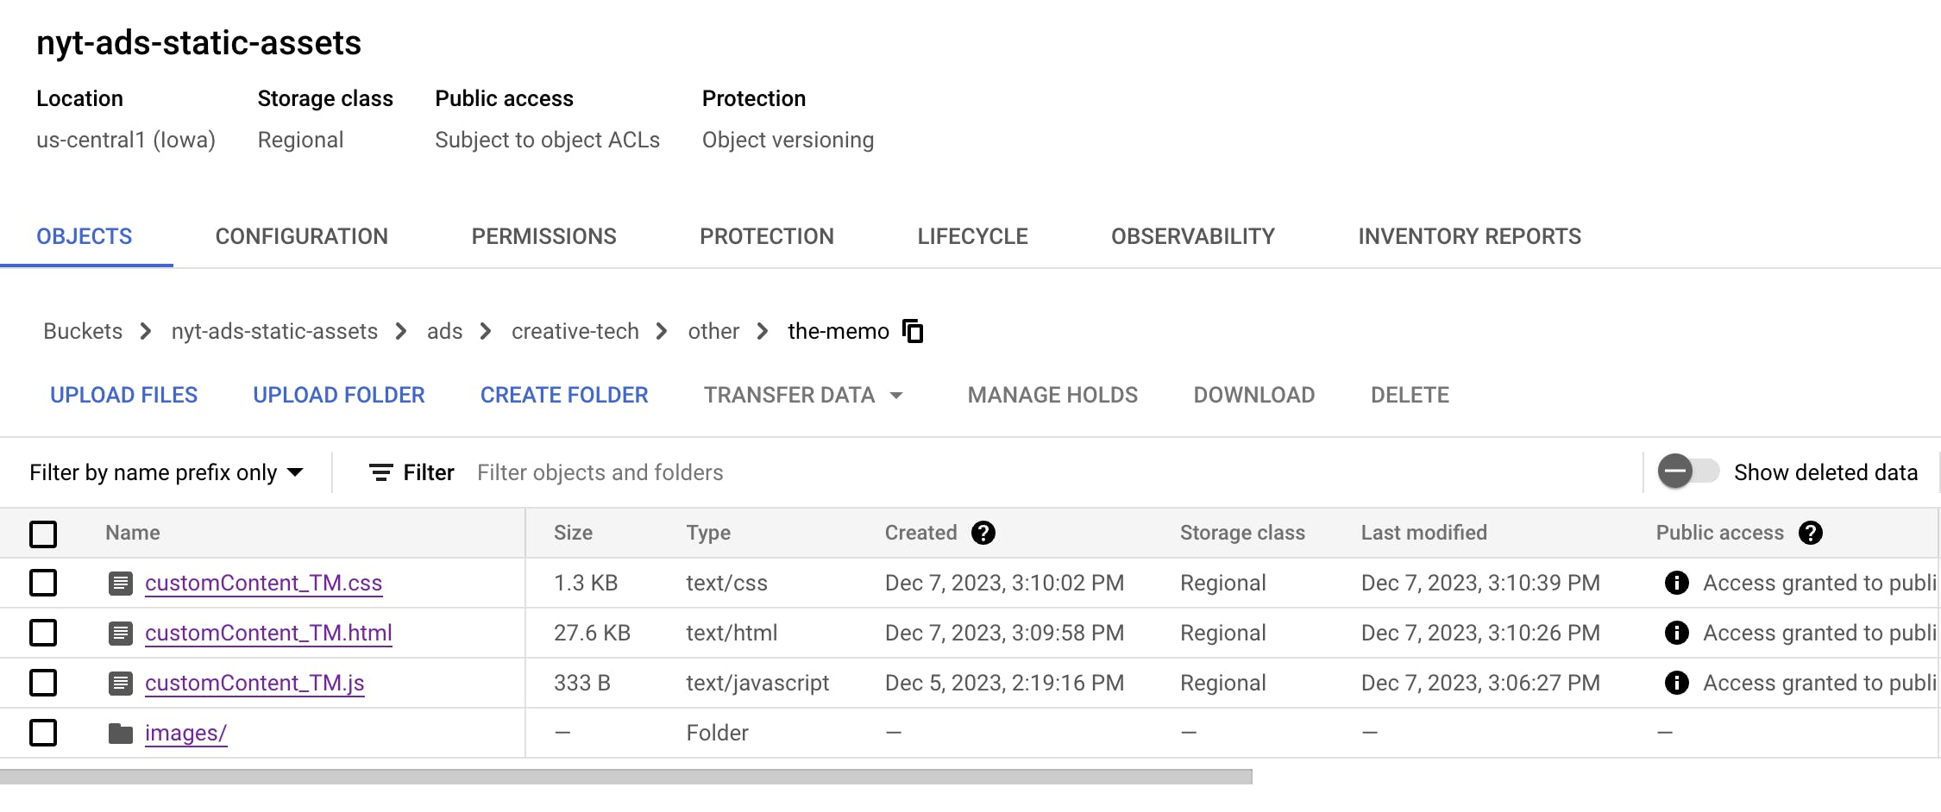Screen dimensions: 1941x812
Task: Click the Type column header
Action: click(x=708, y=533)
